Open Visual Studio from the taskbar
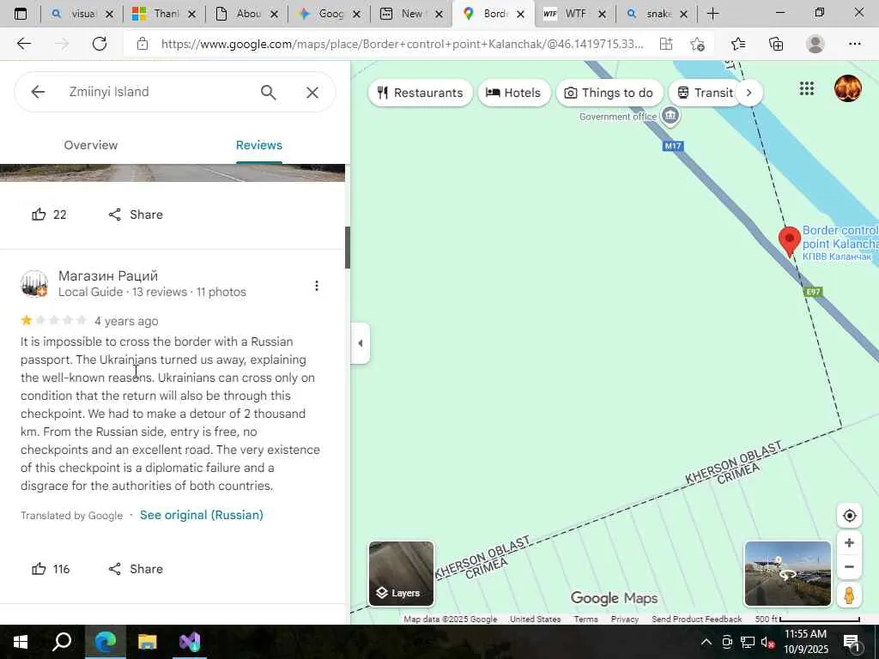Viewport: 879px width, 659px height. 190,642
